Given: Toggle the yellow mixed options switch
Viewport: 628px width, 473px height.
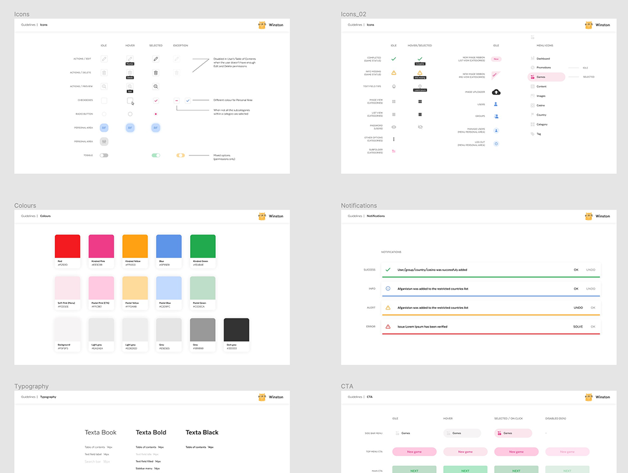Looking at the screenshot, I should pyautogui.click(x=181, y=155).
